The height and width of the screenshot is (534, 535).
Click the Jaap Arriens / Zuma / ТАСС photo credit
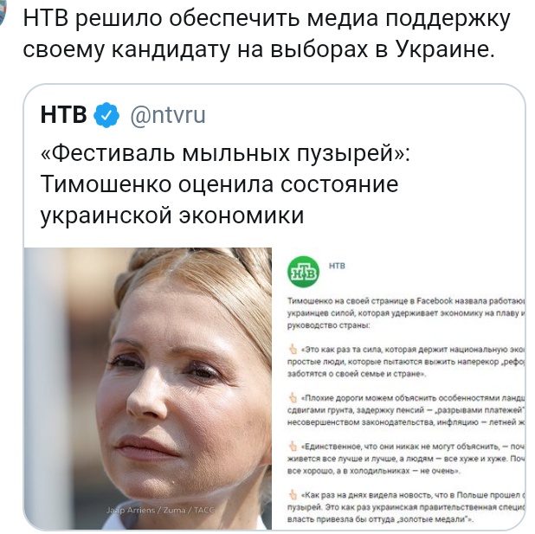point(160,510)
